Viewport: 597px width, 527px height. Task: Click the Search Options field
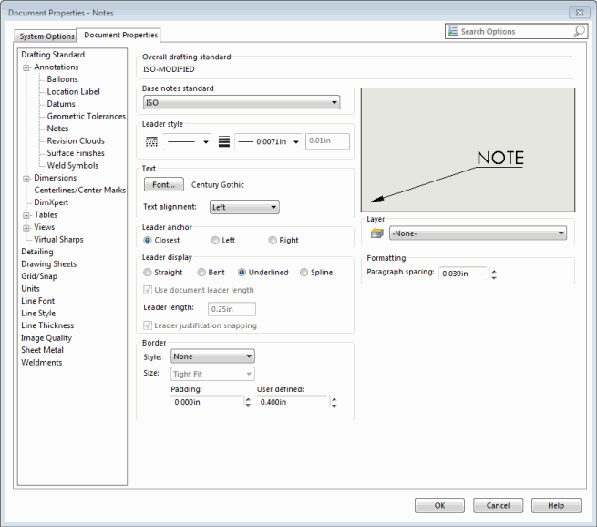point(516,31)
